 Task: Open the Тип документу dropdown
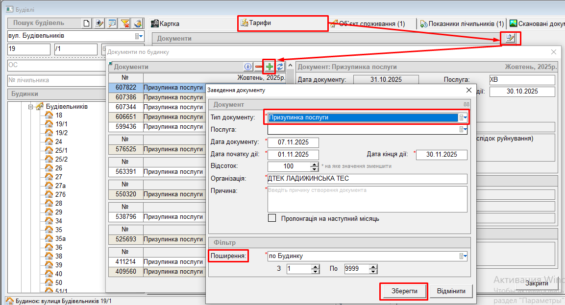[x=463, y=117]
